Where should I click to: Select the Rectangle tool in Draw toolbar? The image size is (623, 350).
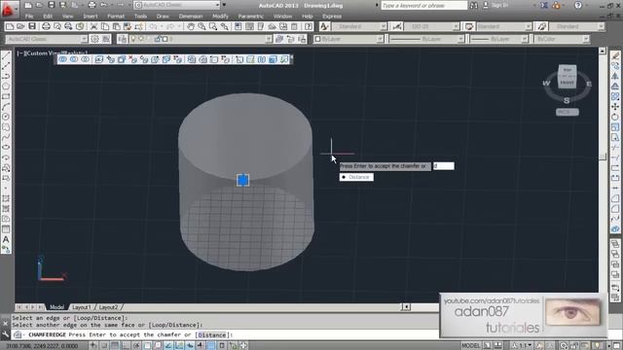pos(6,96)
